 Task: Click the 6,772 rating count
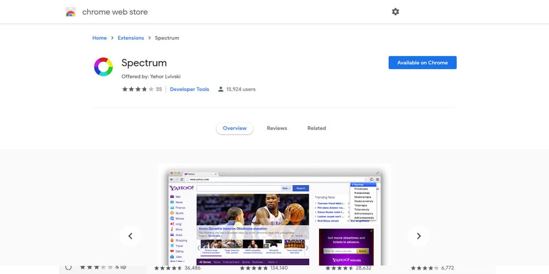click(447, 268)
